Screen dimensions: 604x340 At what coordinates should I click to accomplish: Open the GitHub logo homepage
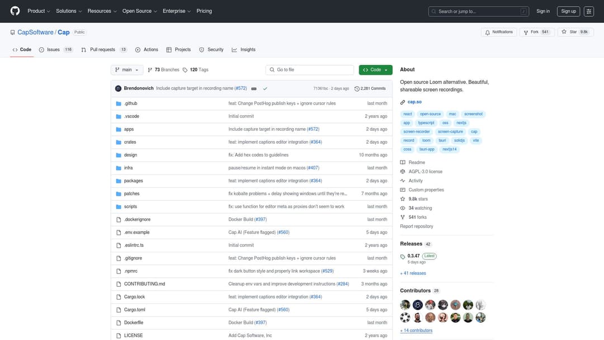tap(15, 11)
